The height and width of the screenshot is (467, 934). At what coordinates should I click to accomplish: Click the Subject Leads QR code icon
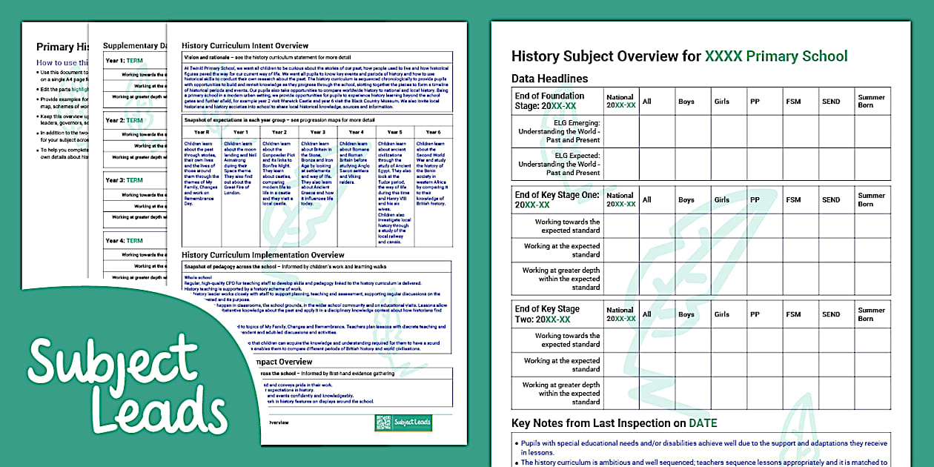click(x=383, y=423)
